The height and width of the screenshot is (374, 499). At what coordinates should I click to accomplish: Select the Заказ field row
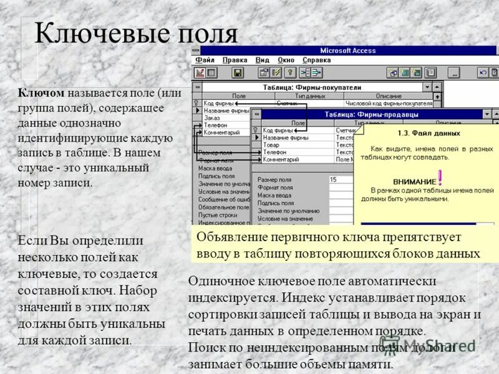coord(226,118)
